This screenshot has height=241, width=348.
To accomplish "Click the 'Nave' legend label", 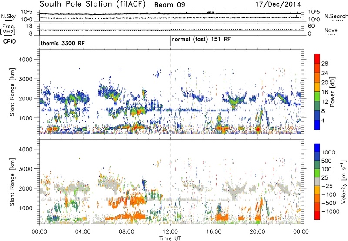I will click(331, 30).
